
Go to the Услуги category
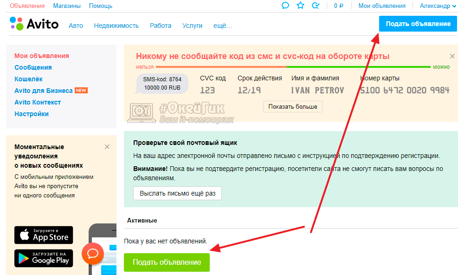[x=192, y=26]
